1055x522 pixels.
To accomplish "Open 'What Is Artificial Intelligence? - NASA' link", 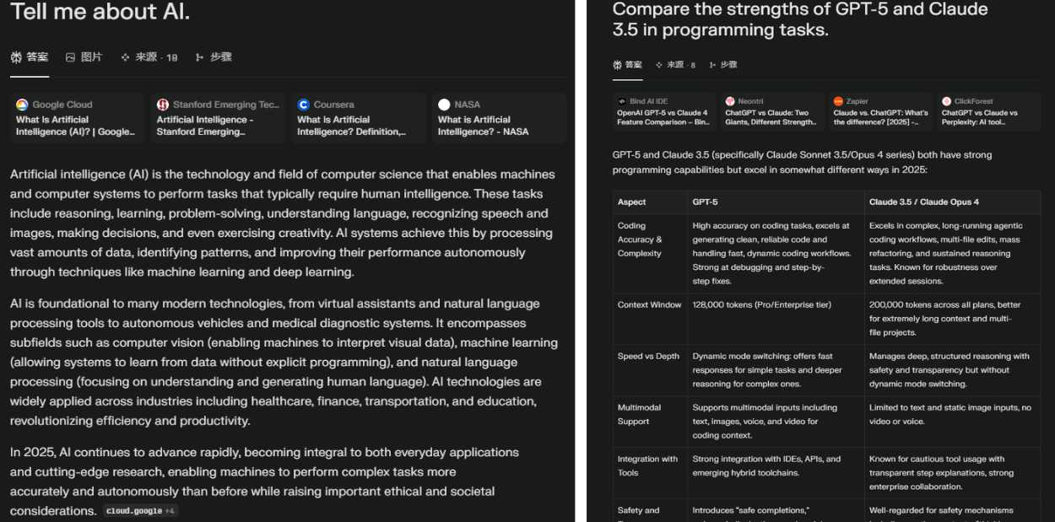I will point(484,126).
